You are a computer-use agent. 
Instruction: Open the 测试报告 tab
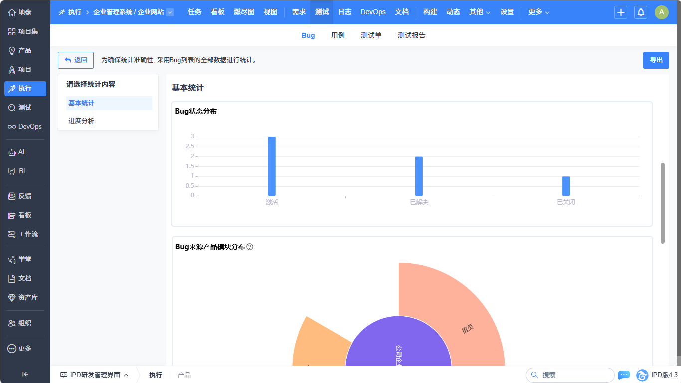(x=411, y=35)
